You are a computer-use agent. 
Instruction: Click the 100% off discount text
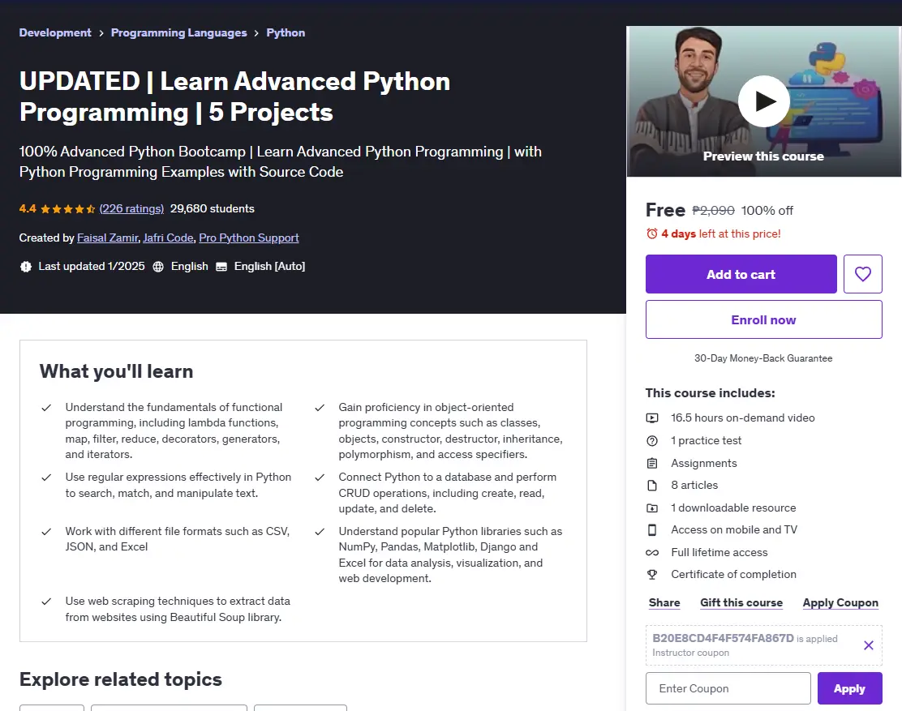coord(767,210)
